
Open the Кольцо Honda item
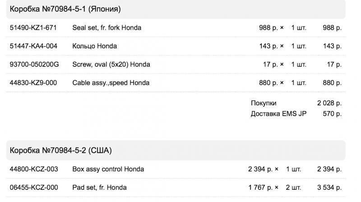point(95,46)
